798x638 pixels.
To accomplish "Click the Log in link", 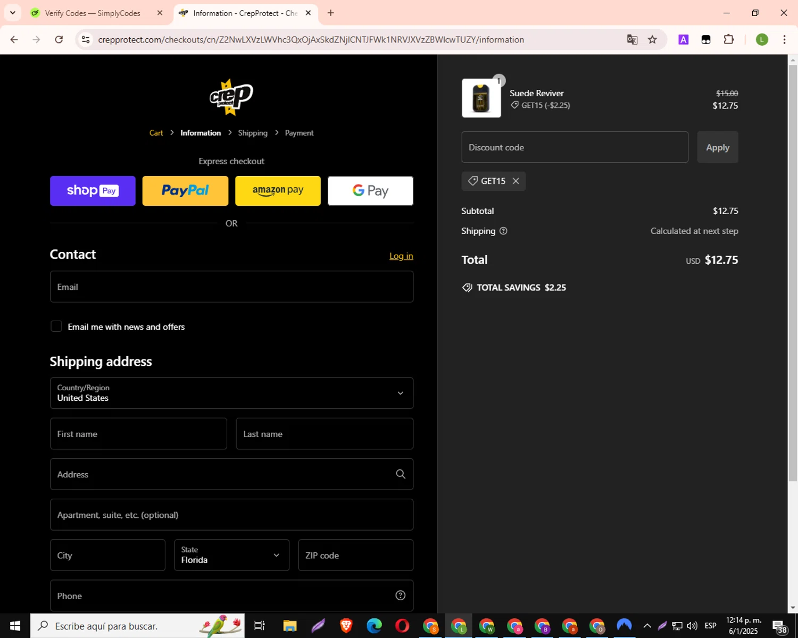I will (x=401, y=256).
